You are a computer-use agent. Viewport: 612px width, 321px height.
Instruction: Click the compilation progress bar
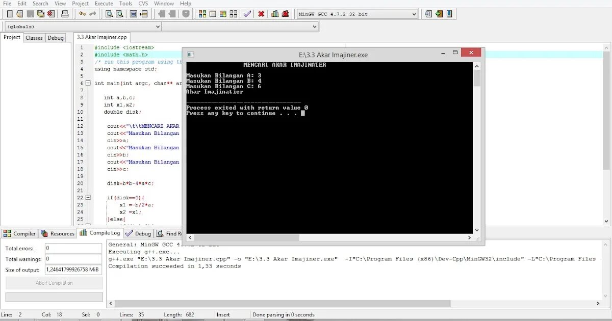[x=54, y=297]
